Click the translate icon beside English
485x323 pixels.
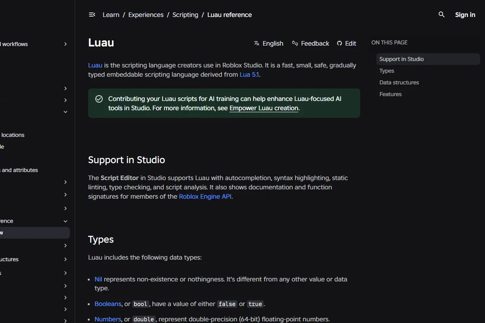coord(257,43)
